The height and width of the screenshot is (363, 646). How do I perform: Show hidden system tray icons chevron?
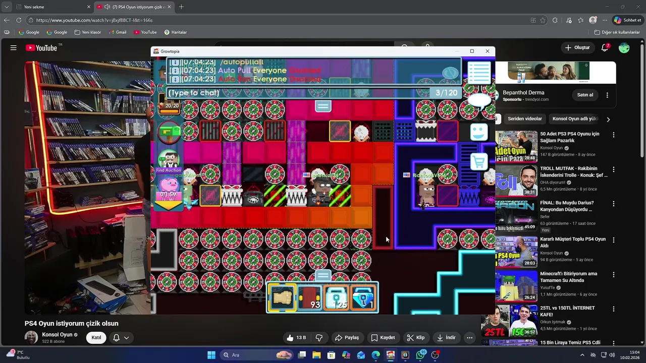coord(582,355)
